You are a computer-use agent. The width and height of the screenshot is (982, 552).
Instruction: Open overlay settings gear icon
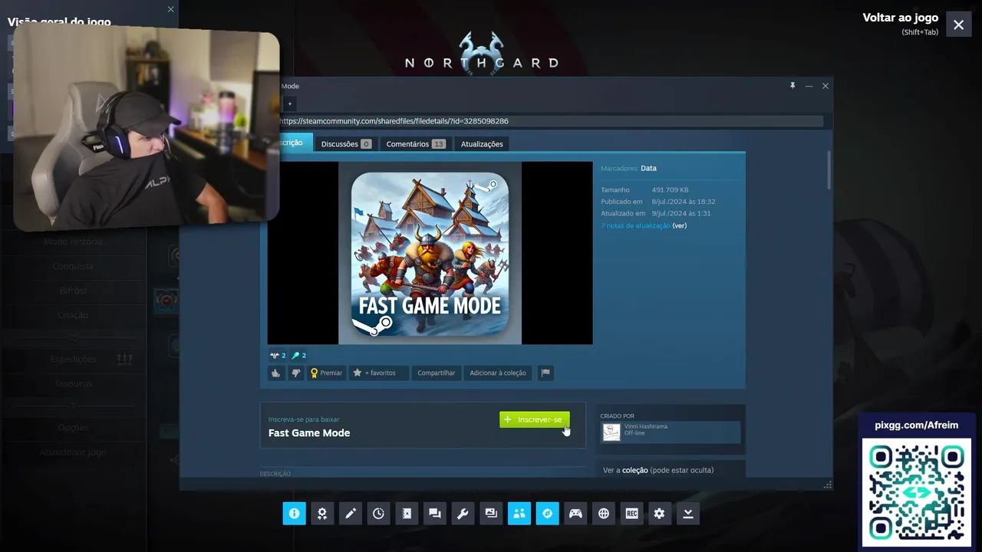pos(660,514)
